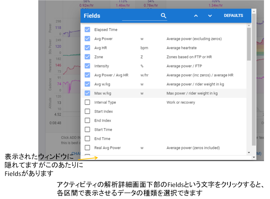The height and width of the screenshot is (199, 270).
Task: Enable the Start Index checkbox
Action: [87, 111]
